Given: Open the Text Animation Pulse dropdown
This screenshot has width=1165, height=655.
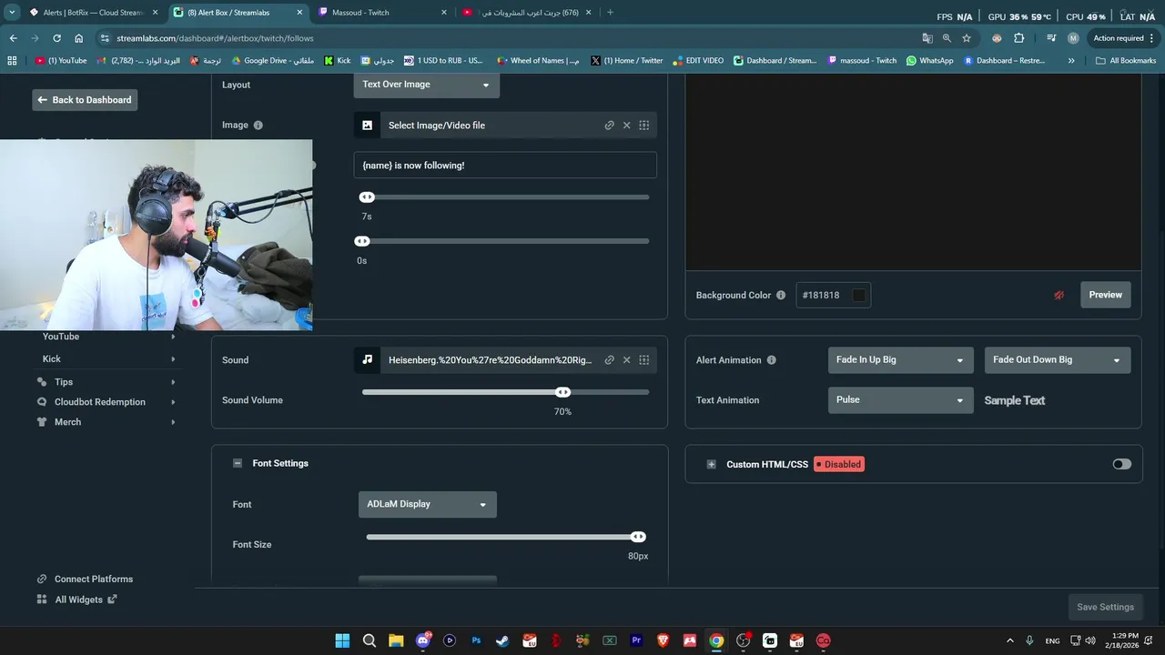Looking at the screenshot, I should 901,400.
